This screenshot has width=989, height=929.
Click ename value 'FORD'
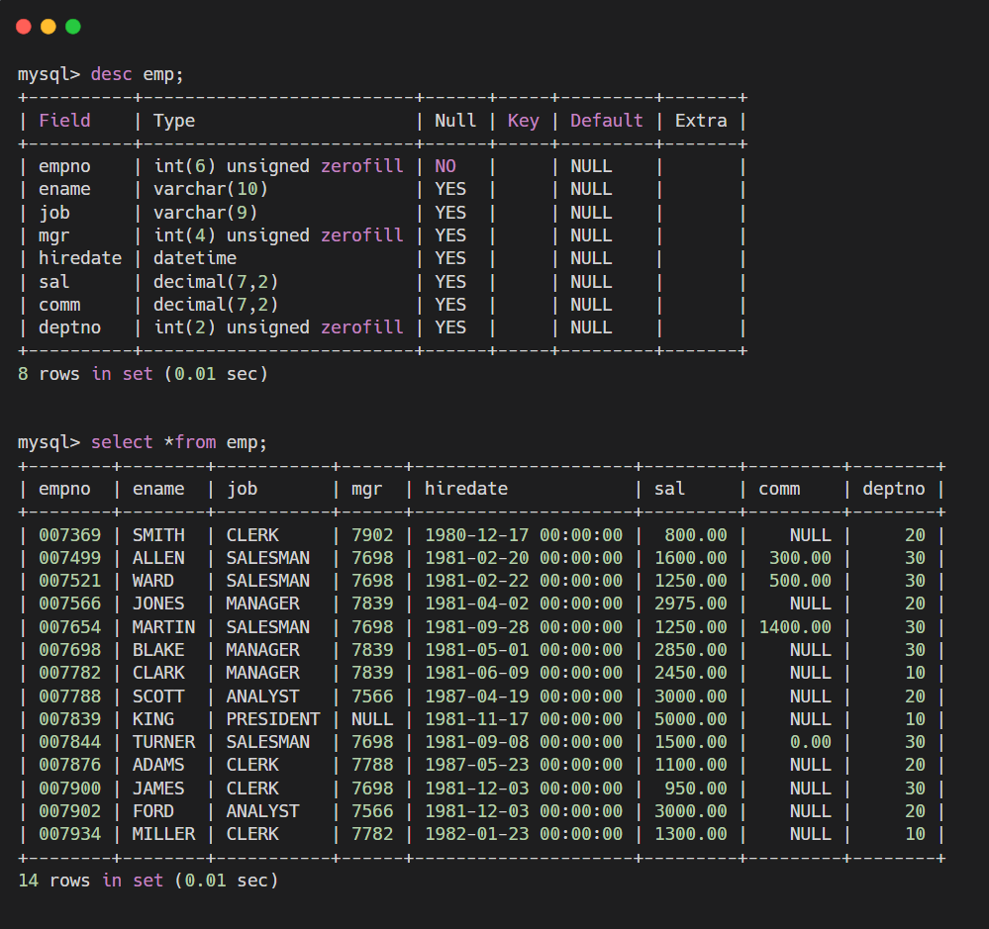pos(153,812)
